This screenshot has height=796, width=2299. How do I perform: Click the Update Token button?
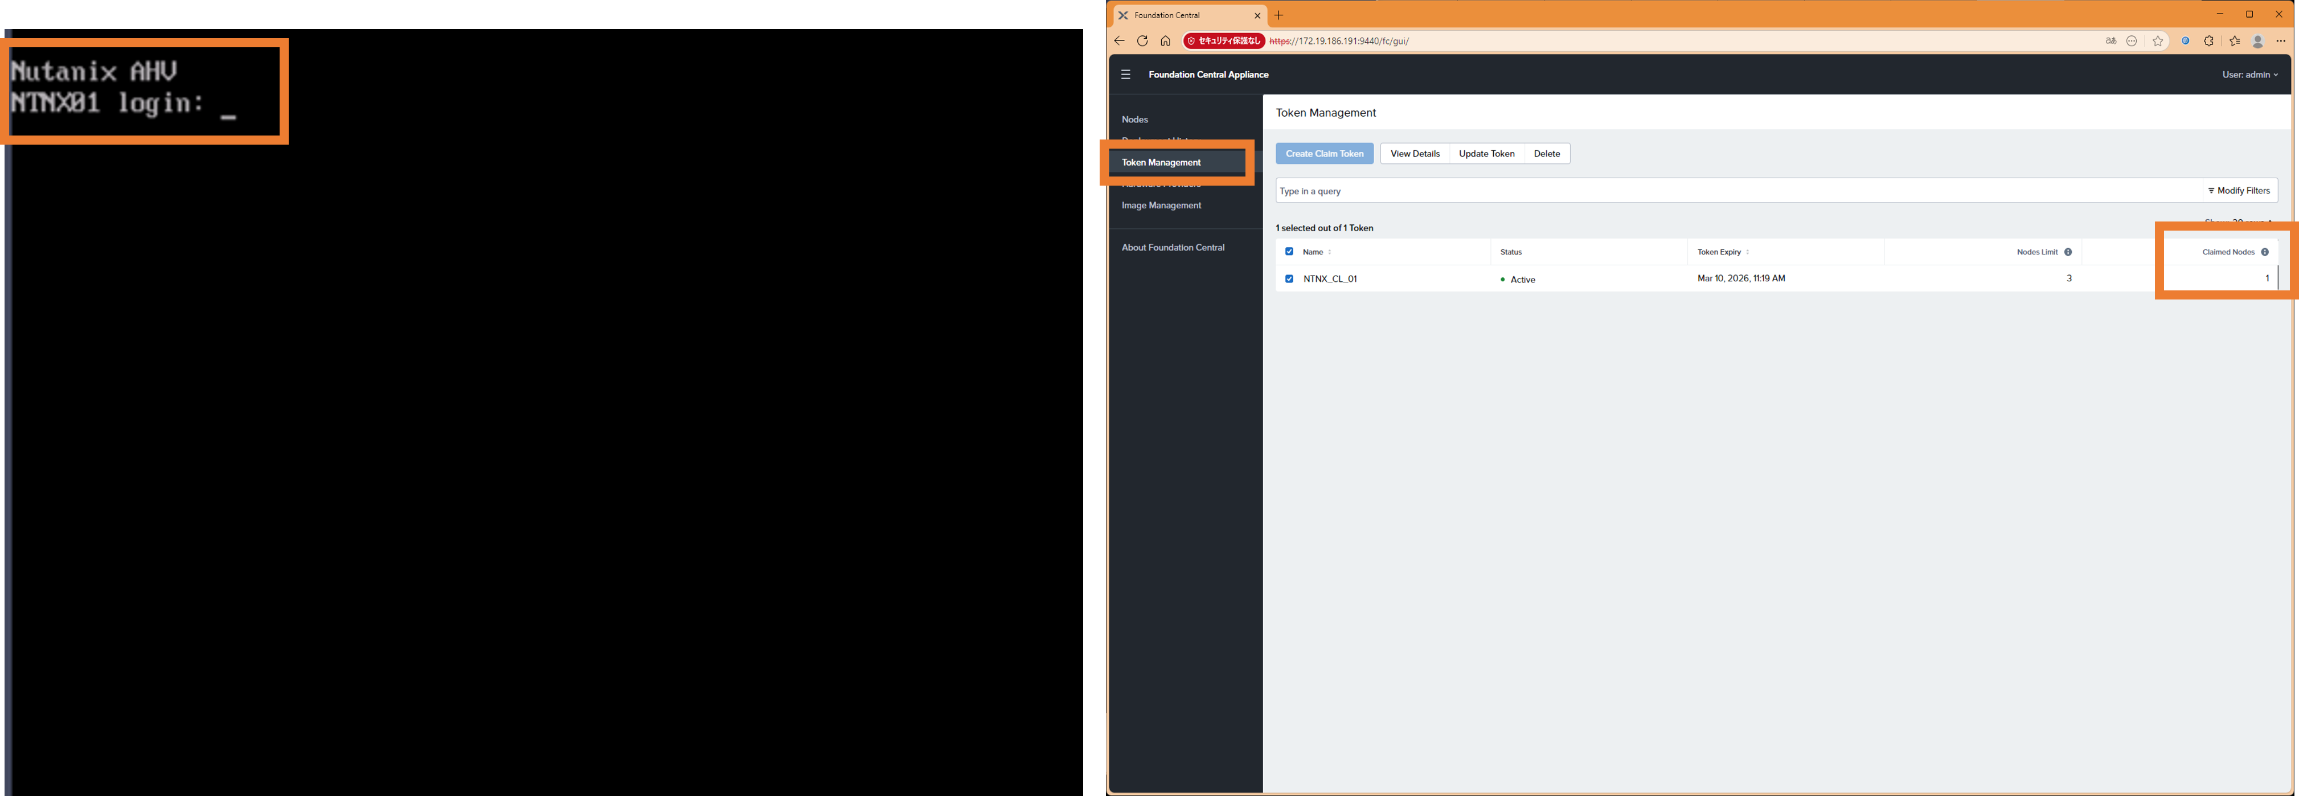pyautogui.click(x=1486, y=154)
